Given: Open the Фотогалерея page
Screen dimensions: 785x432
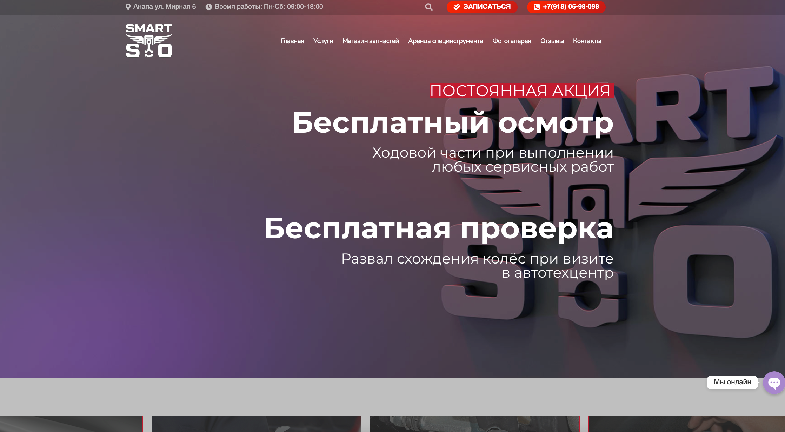Looking at the screenshot, I should [x=512, y=41].
